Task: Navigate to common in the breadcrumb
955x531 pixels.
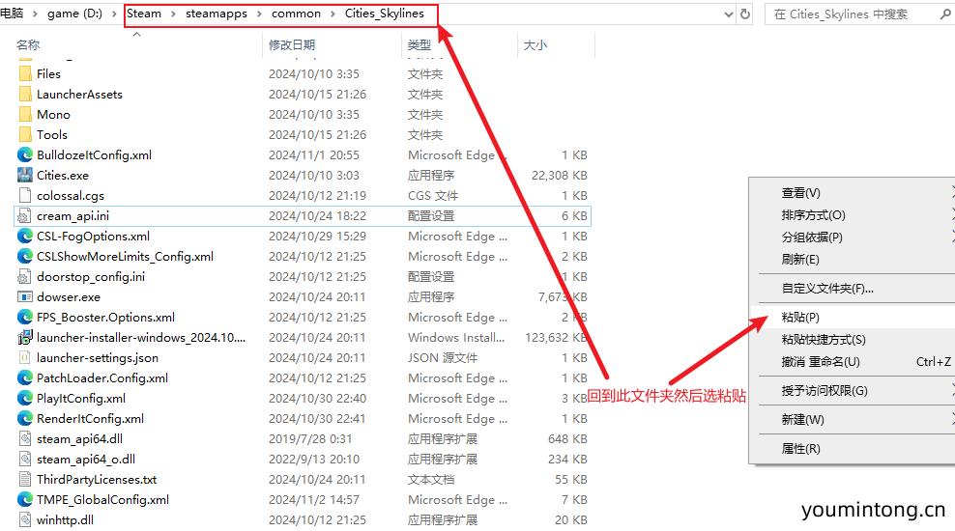Action: tap(296, 14)
